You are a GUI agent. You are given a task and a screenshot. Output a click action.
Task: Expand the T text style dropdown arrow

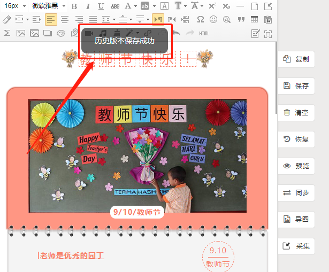(185, 6)
